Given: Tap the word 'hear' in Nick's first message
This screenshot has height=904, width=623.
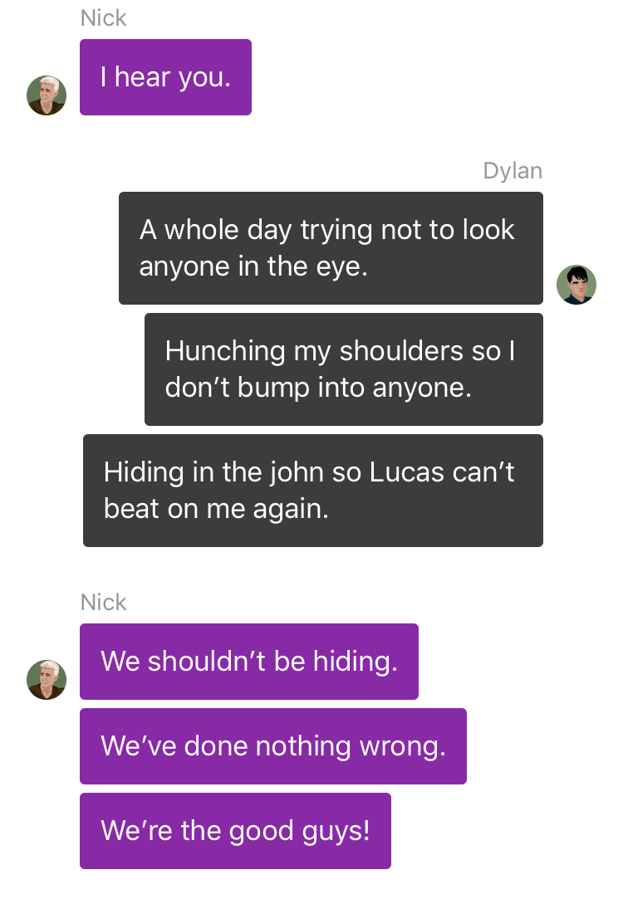Looking at the screenshot, I should coord(142,77).
